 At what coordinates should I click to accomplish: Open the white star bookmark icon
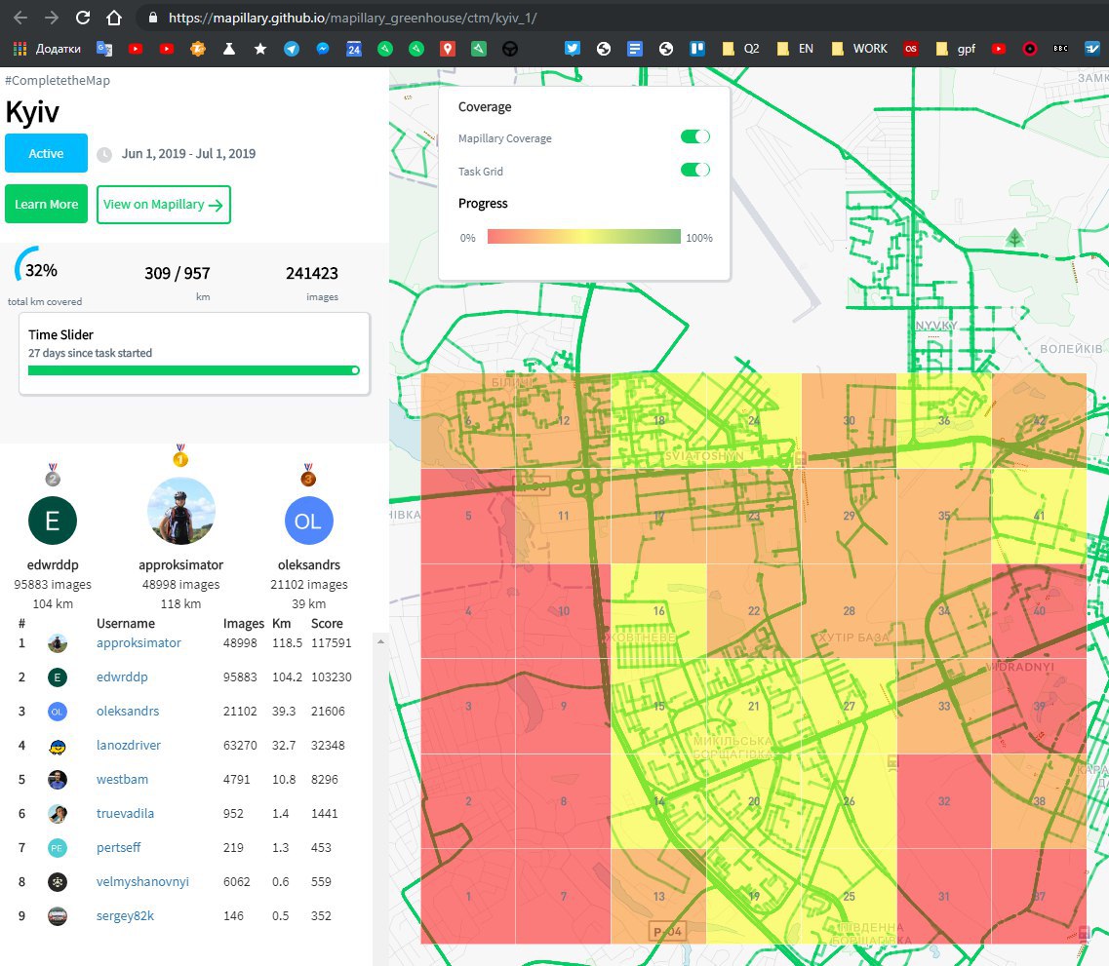(260, 49)
